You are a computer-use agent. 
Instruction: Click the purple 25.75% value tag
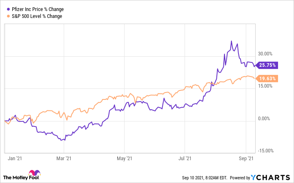[267, 65]
